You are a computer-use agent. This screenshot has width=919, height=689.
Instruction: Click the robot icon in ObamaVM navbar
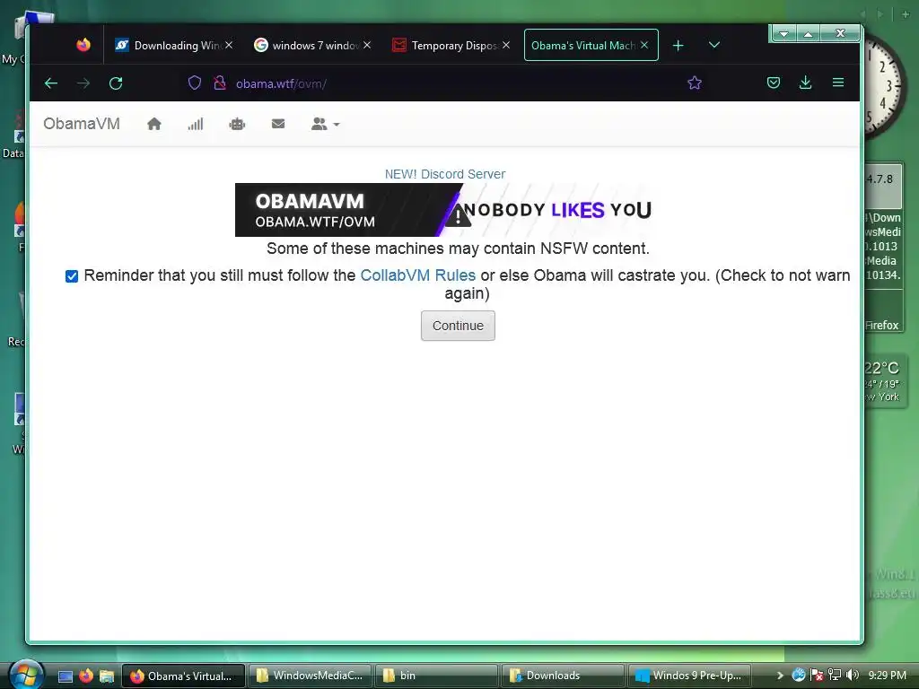click(x=237, y=124)
